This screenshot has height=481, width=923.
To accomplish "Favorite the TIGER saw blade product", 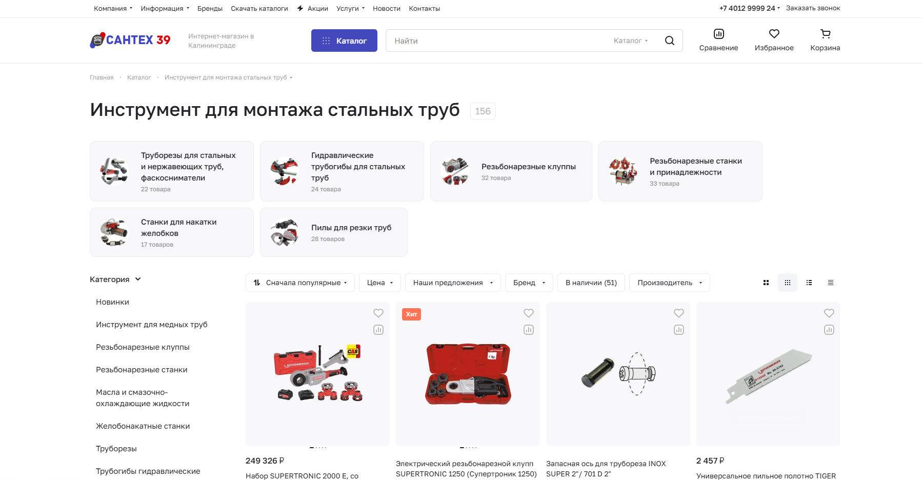I will [829, 313].
